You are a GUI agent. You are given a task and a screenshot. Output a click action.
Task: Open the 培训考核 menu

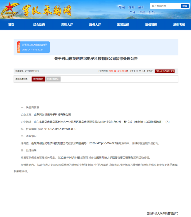(179, 25)
